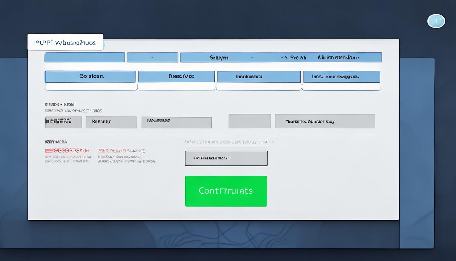
Task: Click the tiny blue icon beside the window title tab
Action: point(104,44)
